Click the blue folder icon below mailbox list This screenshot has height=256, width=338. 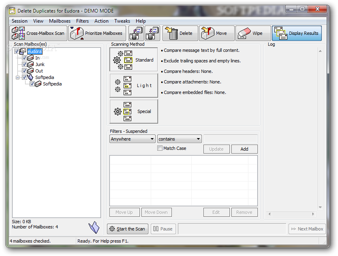(94, 227)
